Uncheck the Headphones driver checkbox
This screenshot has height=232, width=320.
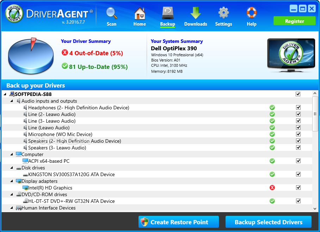(x=298, y=108)
